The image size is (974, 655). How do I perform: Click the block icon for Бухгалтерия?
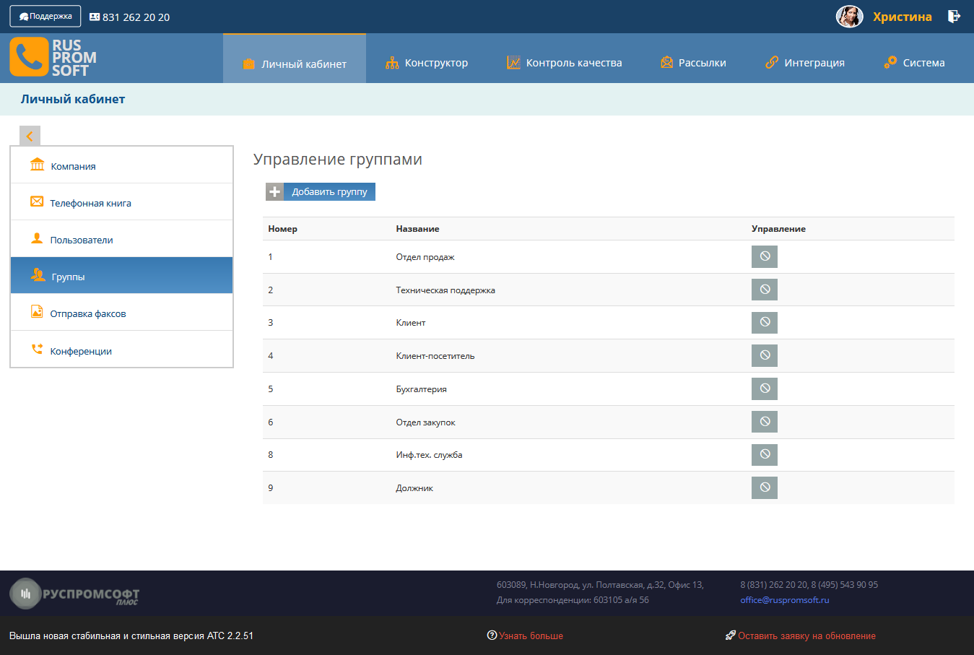[x=764, y=389]
